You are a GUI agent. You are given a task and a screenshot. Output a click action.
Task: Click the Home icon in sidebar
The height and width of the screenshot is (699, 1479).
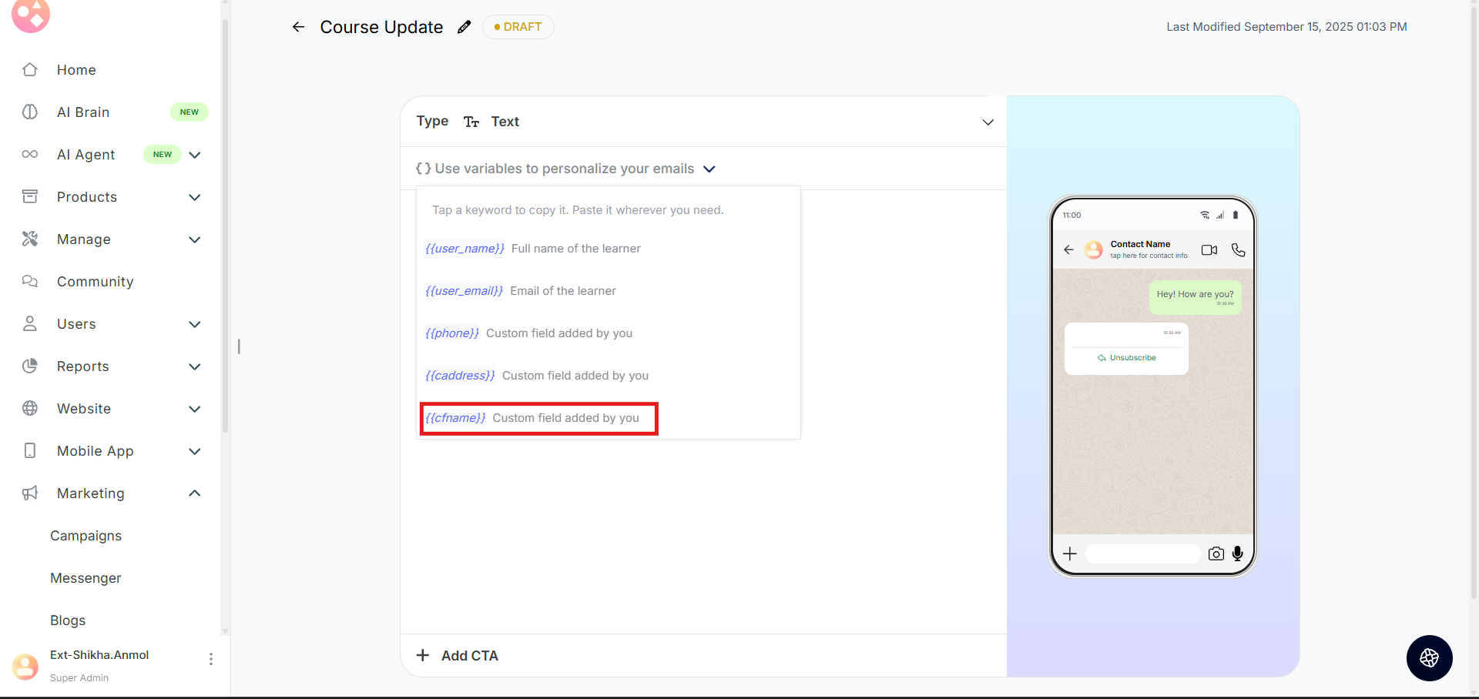(30, 70)
